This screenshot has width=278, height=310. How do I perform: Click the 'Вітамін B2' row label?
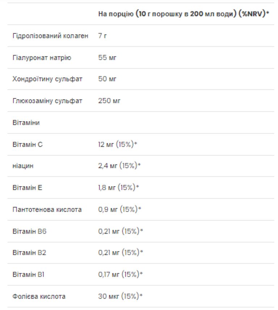29,253
